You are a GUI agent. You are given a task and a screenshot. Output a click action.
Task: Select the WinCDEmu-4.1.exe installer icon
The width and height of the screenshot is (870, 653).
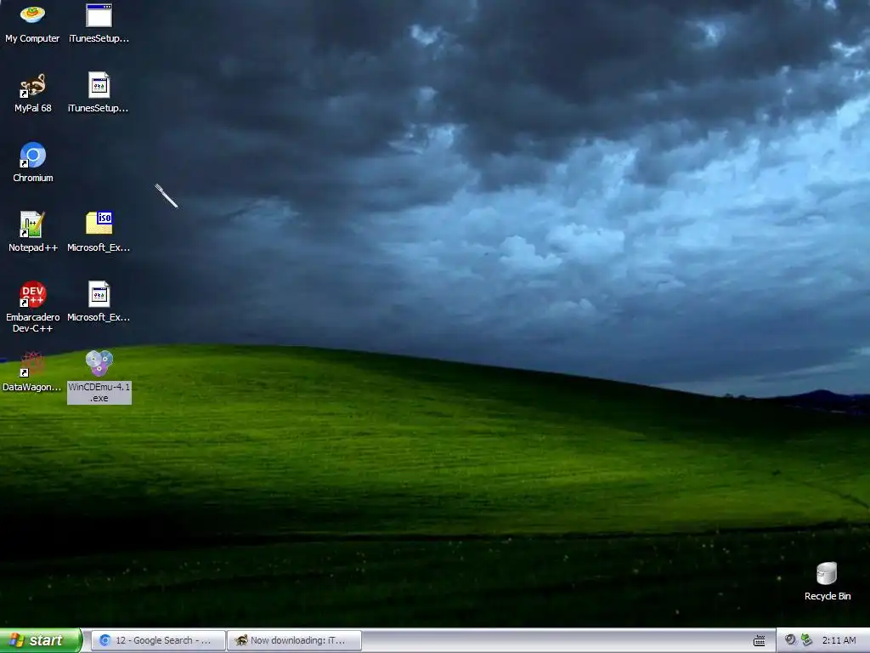click(x=99, y=377)
